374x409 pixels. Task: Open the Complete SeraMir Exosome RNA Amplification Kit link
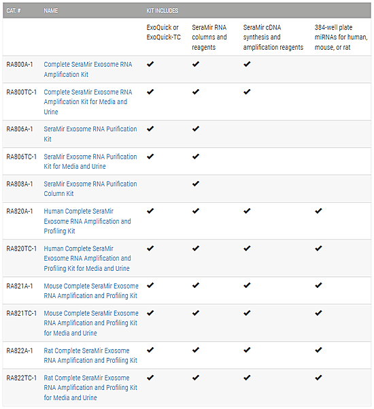coord(88,69)
